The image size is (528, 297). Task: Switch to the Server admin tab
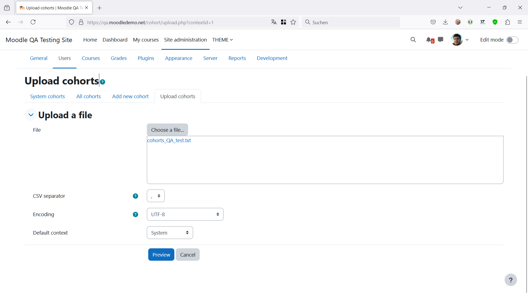210,58
